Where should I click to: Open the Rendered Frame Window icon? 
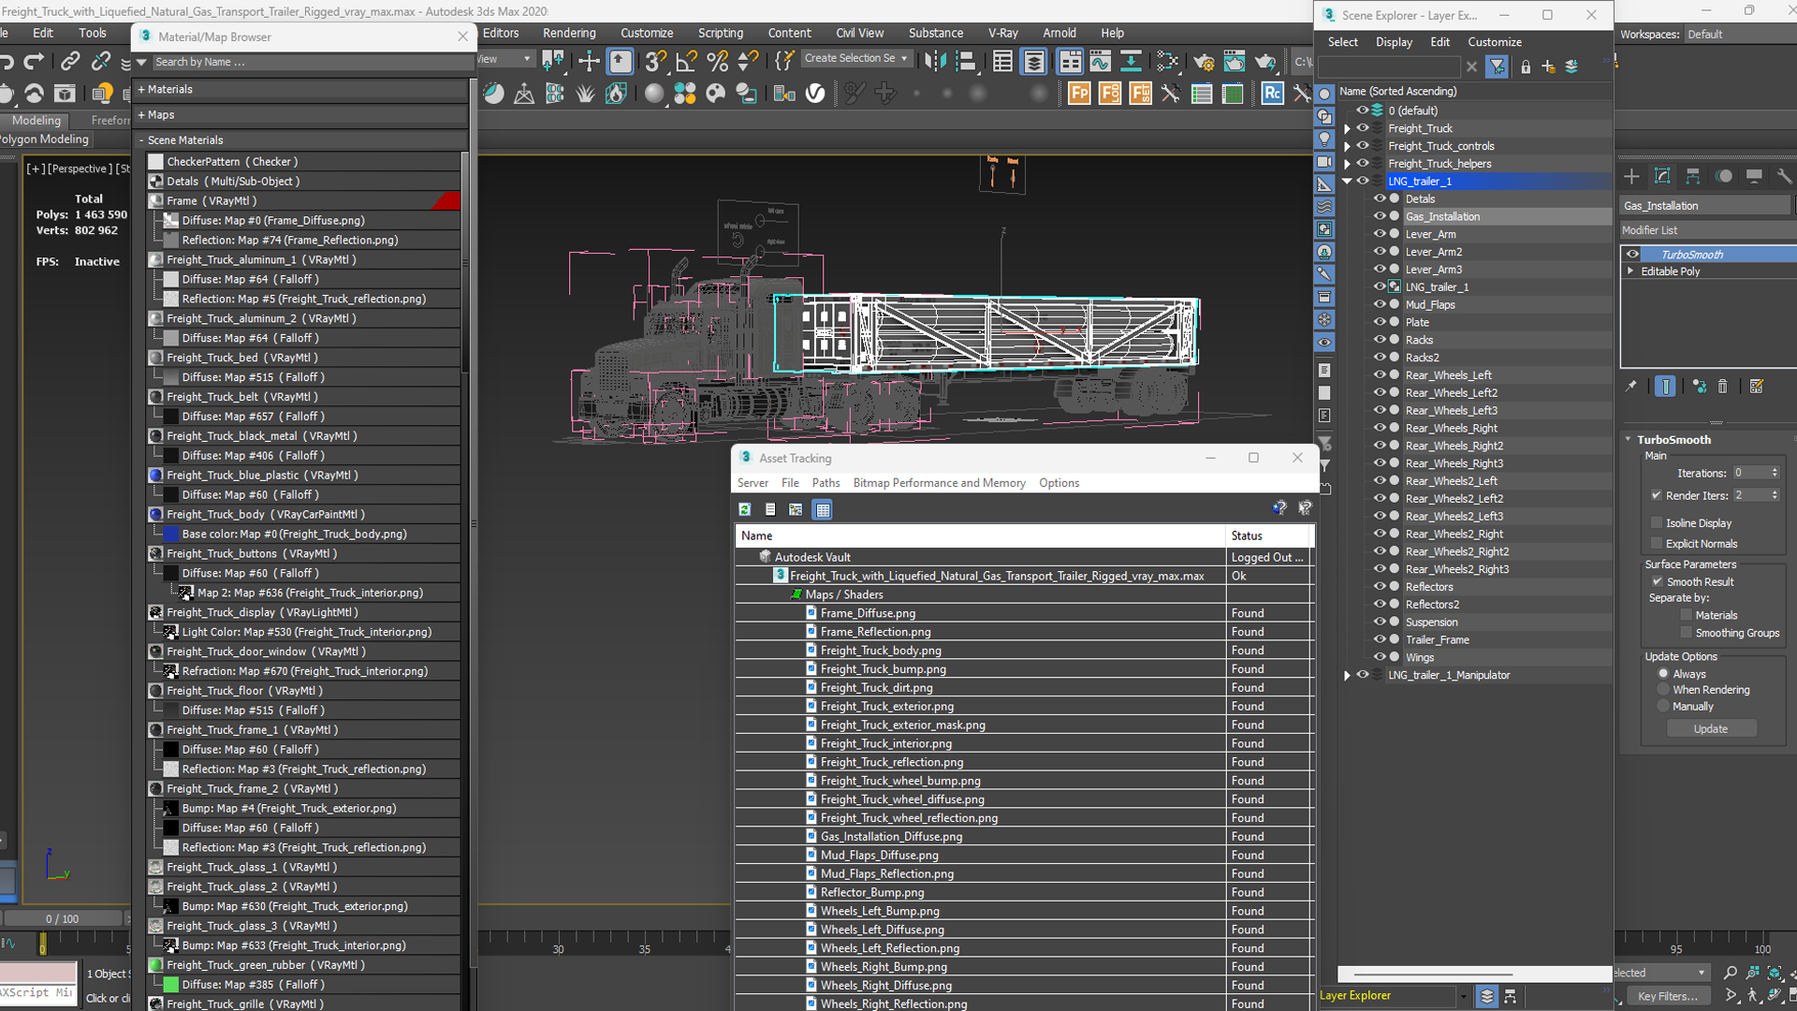point(1235,62)
